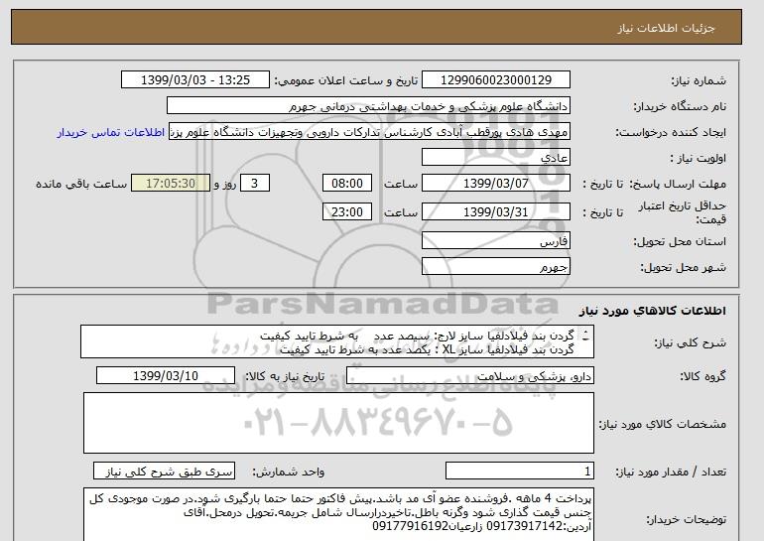Click the priority field showing عادی
The image size is (764, 541).
(495, 158)
